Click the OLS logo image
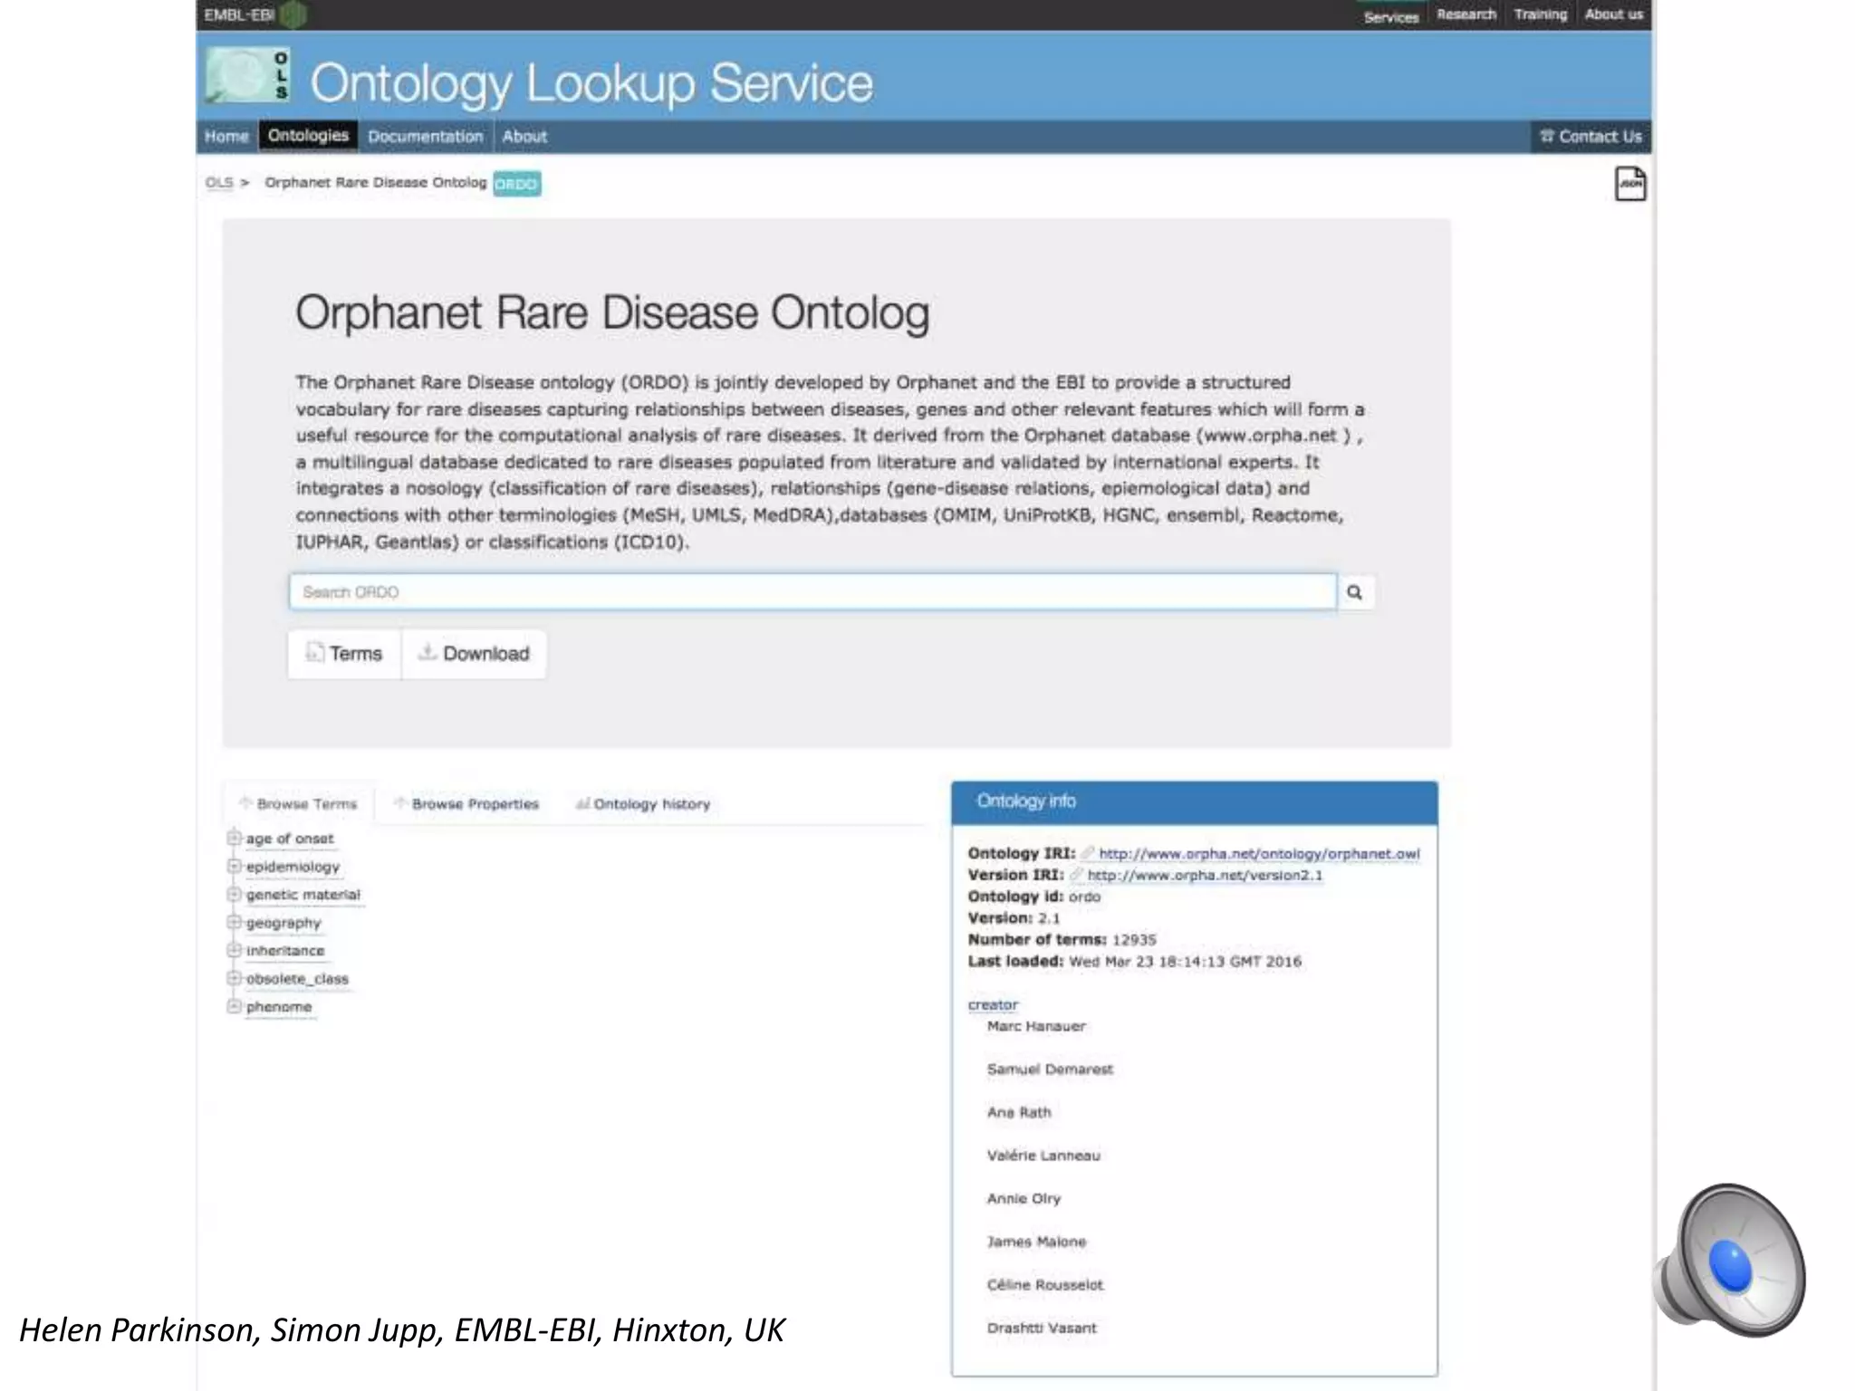The image size is (1855, 1391). point(246,75)
